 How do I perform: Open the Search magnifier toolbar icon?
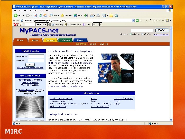(51, 15)
